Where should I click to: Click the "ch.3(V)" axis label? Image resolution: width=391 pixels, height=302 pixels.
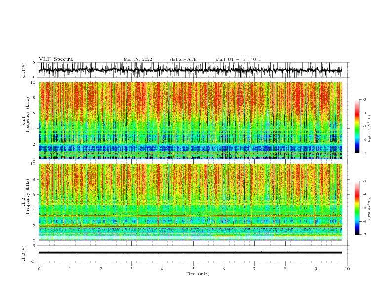24,253
